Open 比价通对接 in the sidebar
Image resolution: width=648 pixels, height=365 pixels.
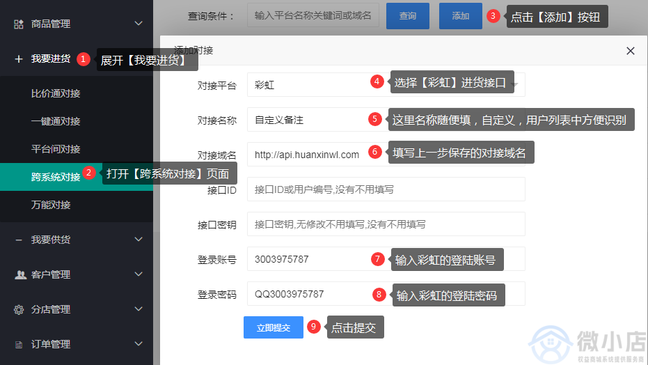(x=56, y=93)
